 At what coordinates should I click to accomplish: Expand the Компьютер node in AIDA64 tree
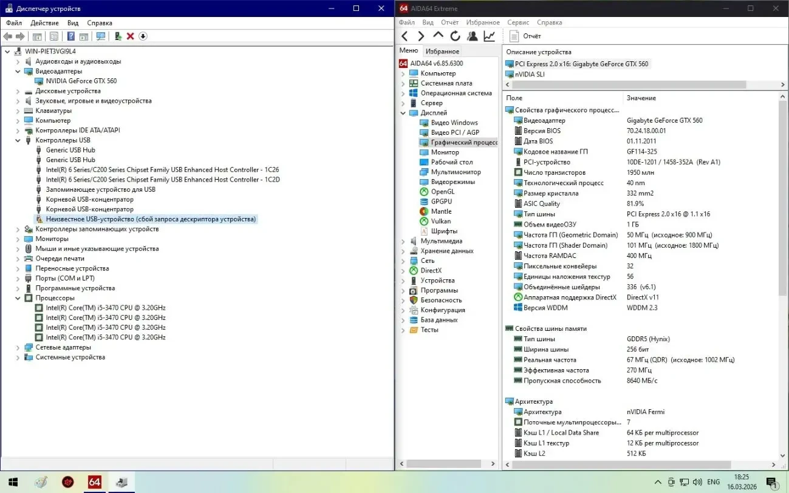pyautogui.click(x=403, y=73)
